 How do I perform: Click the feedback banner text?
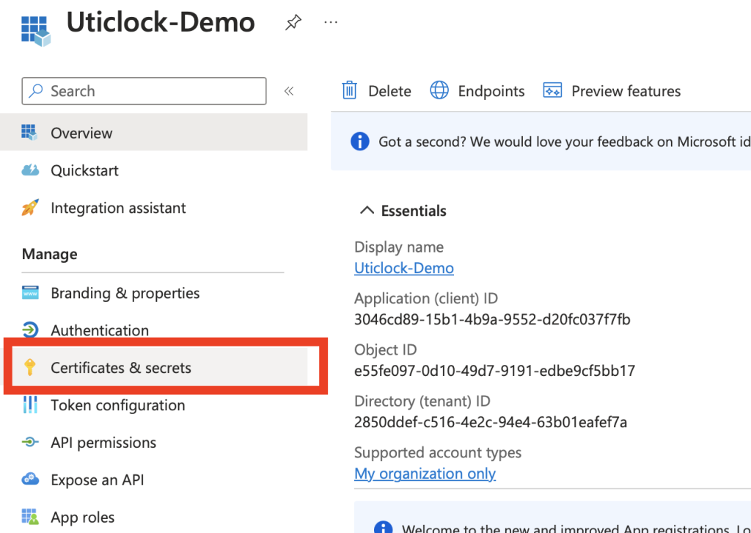point(564,142)
